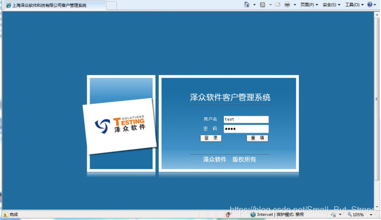
Task: Click the 完成 status text
Action: 14,215
